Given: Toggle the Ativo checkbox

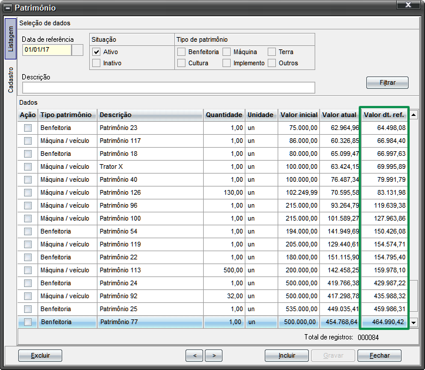Looking at the screenshot, I should tap(96, 52).
